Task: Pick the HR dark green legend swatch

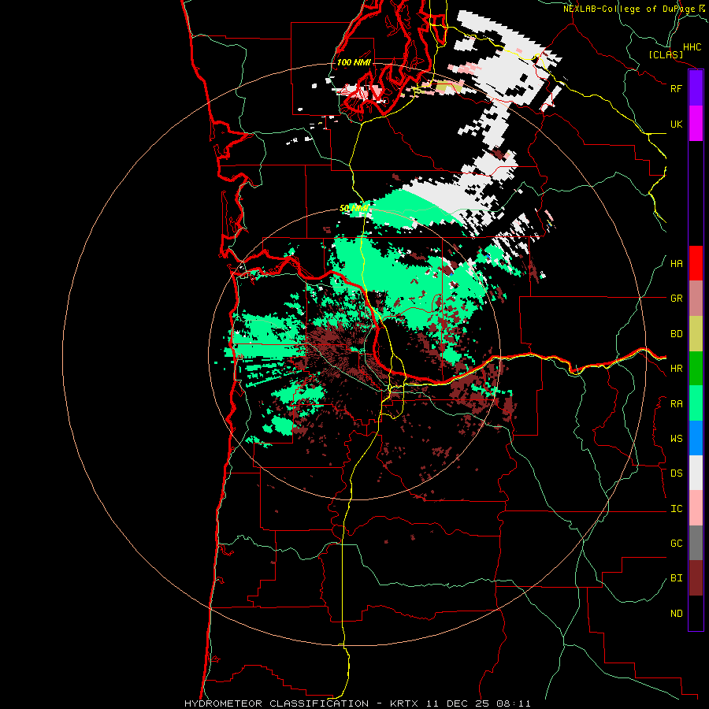Action: (x=696, y=369)
